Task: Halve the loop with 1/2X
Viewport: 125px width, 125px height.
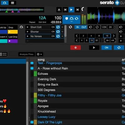Action: tap(104, 27)
